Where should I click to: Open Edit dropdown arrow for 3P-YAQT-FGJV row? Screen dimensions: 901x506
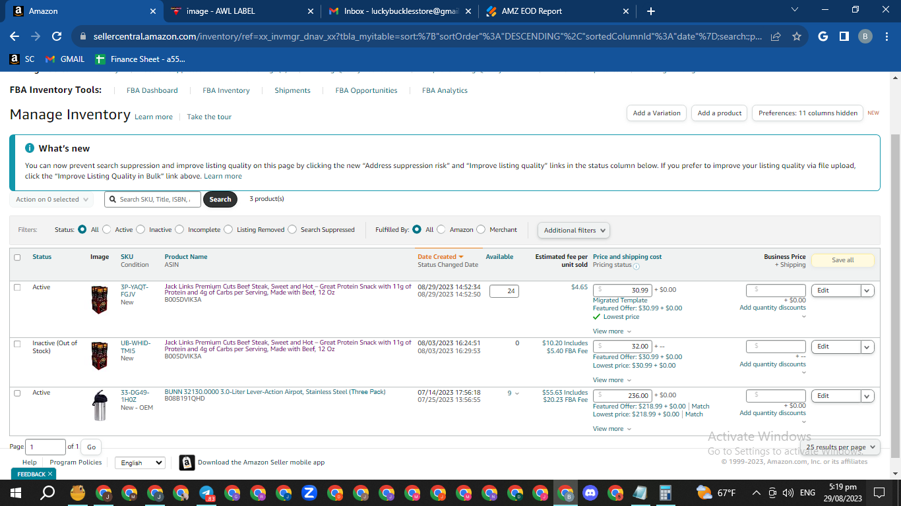point(867,291)
